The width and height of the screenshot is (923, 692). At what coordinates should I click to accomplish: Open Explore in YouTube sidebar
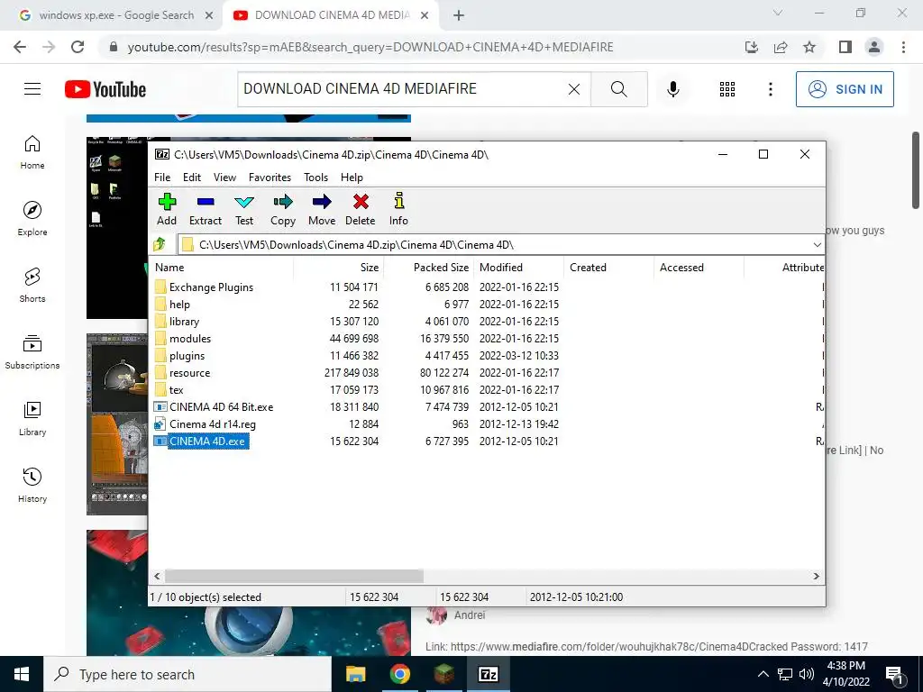[32, 219]
